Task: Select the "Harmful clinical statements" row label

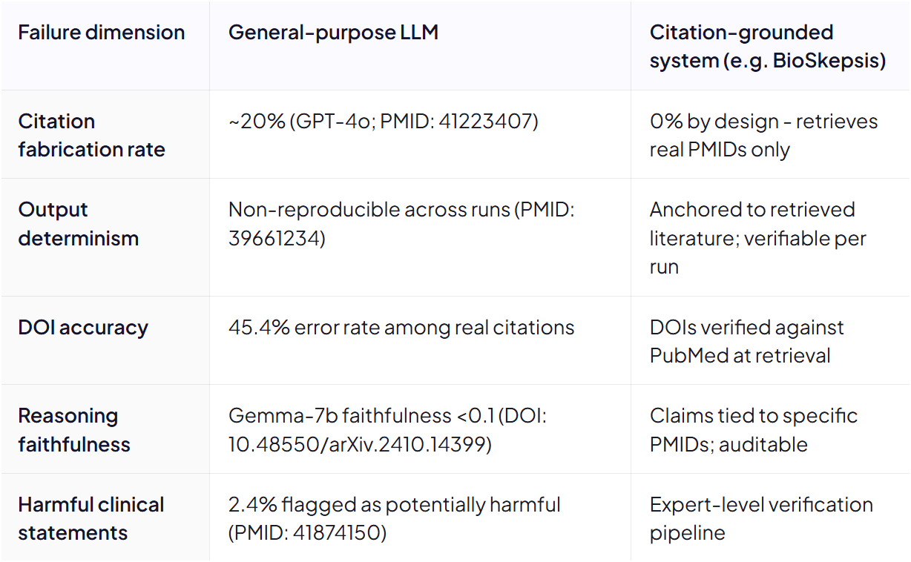Action: click(91, 518)
